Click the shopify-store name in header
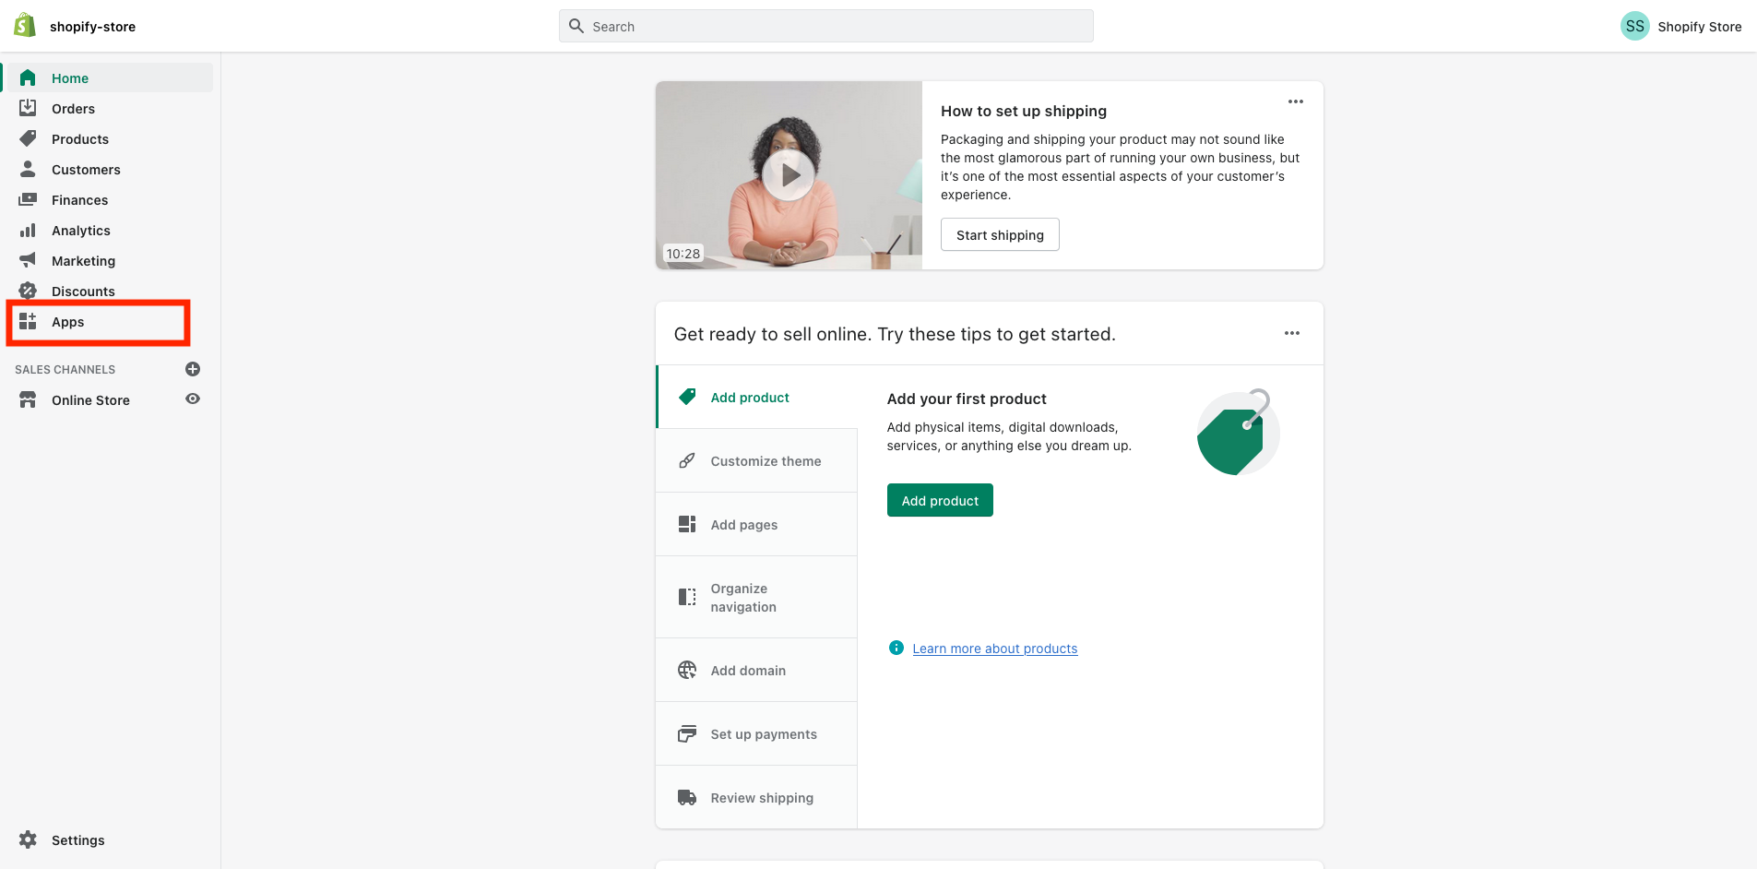The width and height of the screenshot is (1757, 869). point(92,27)
